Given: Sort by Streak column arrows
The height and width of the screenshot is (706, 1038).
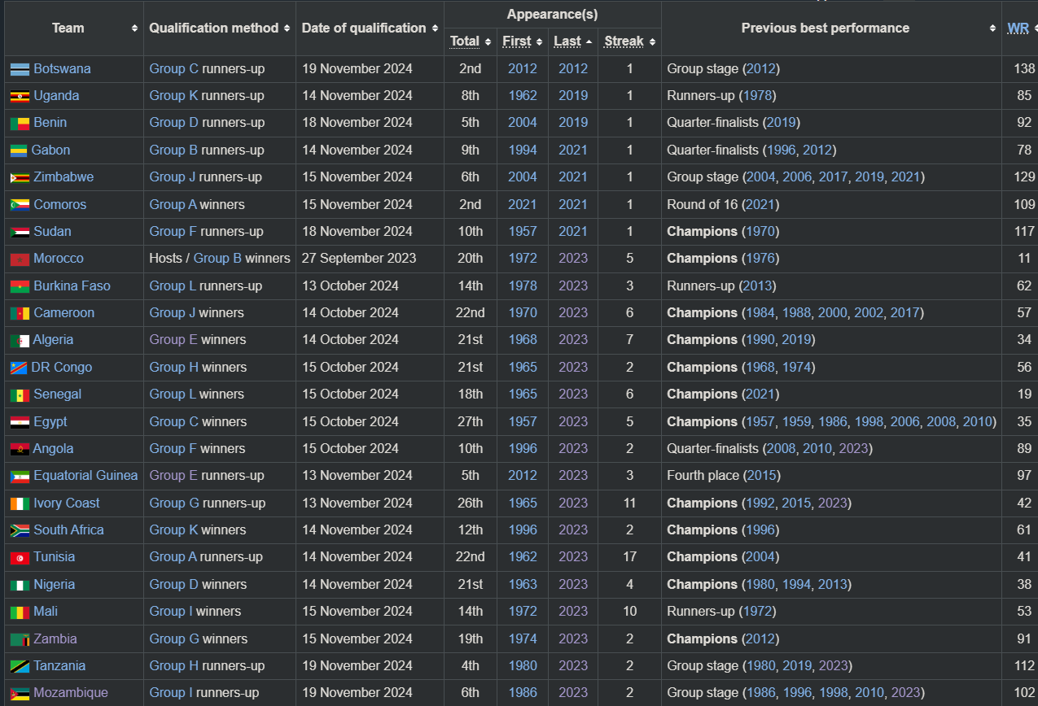Looking at the screenshot, I should (652, 41).
